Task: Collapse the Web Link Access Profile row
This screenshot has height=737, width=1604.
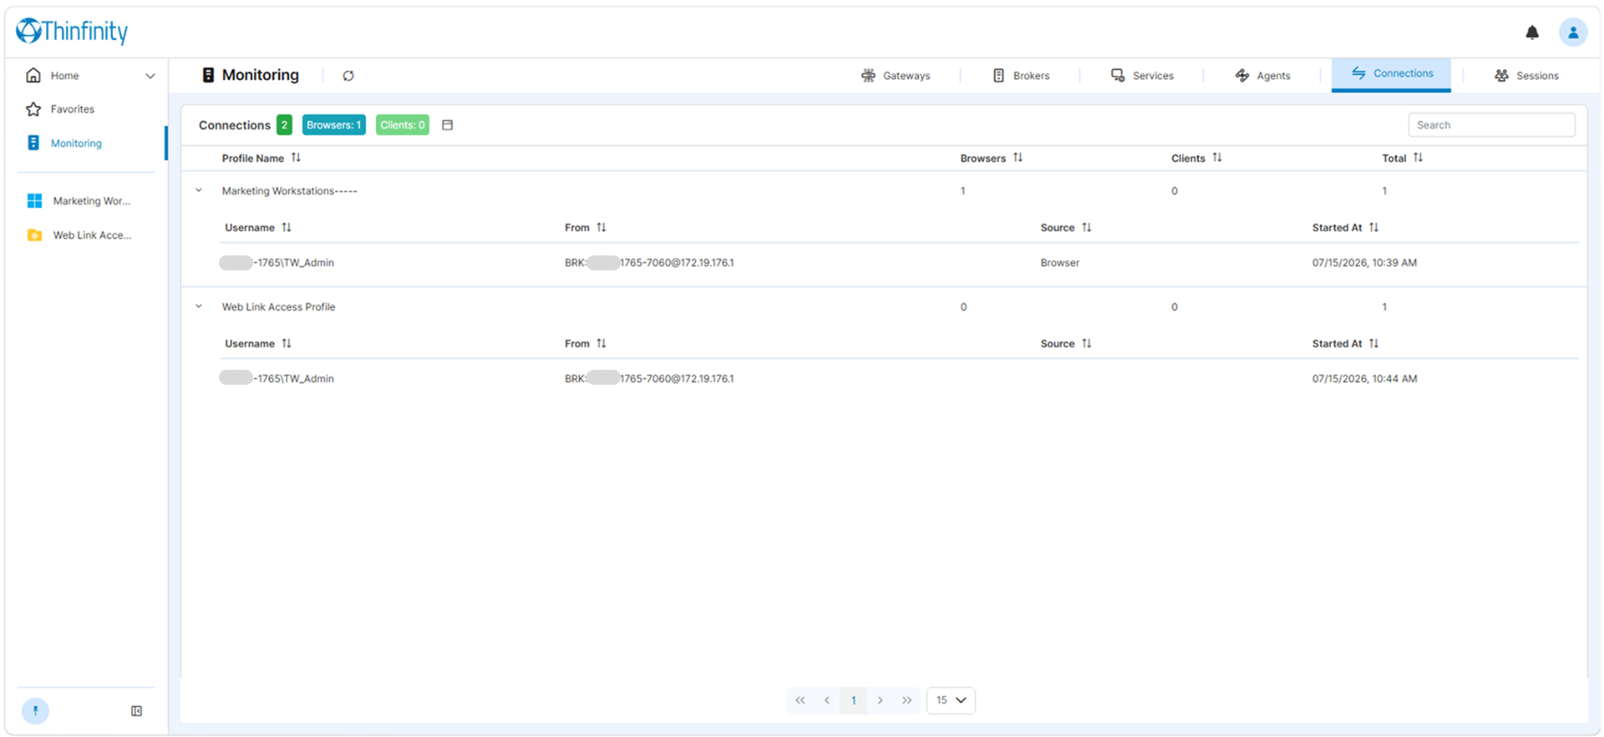Action: [x=199, y=306]
